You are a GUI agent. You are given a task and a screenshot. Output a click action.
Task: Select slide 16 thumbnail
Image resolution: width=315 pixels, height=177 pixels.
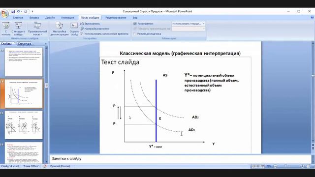point(24,153)
